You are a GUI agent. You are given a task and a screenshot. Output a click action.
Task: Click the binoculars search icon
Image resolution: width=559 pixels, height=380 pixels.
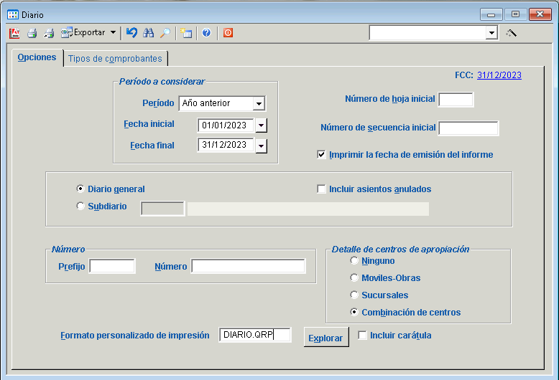point(149,32)
